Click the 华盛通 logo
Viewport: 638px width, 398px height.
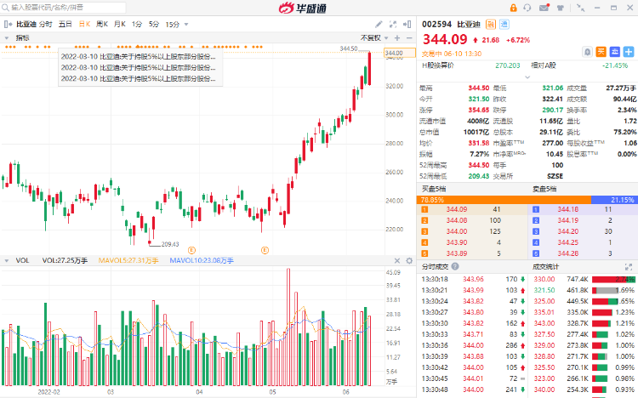(302, 8)
